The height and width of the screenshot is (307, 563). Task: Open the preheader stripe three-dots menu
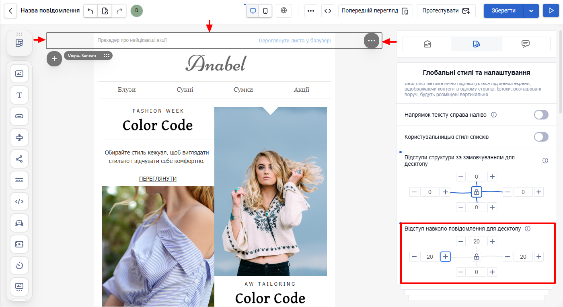point(372,41)
